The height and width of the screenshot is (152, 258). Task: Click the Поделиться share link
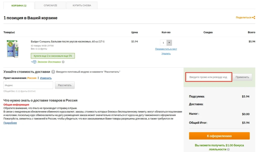[244, 17]
